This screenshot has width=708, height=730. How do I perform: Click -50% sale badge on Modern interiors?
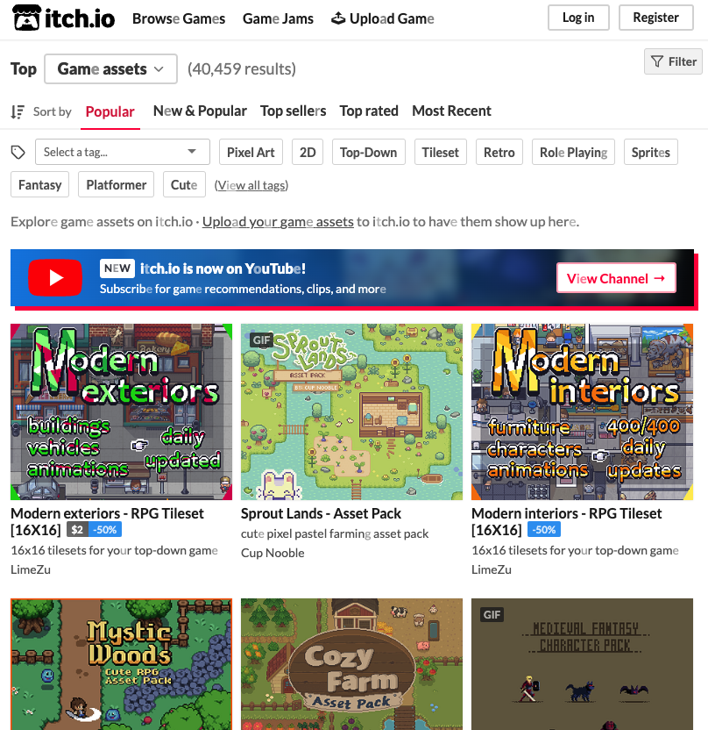[x=544, y=530]
